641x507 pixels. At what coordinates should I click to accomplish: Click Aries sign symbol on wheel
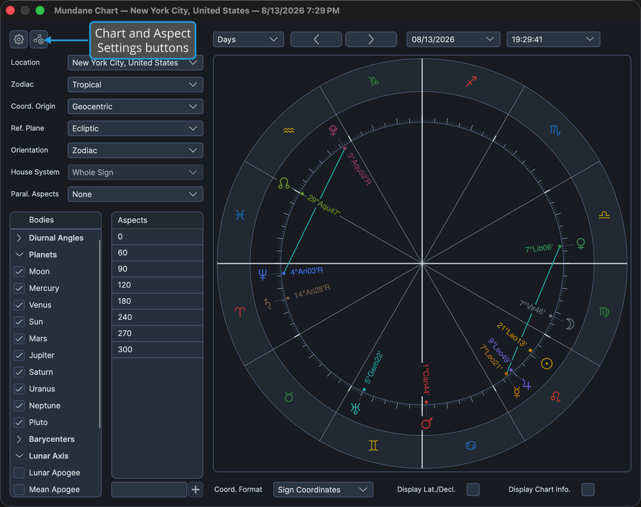pos(240,312)
